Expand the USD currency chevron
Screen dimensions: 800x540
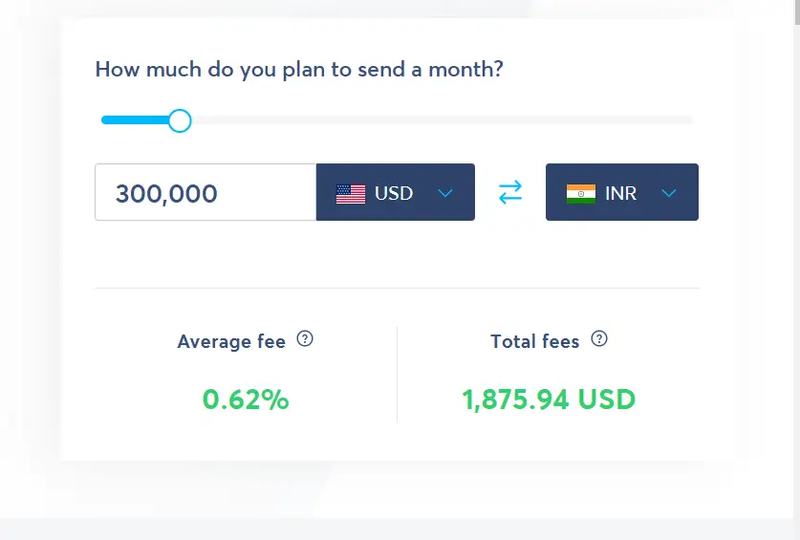445,193
